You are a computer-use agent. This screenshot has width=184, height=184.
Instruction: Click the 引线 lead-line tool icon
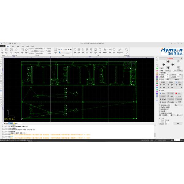coord(22,50)
